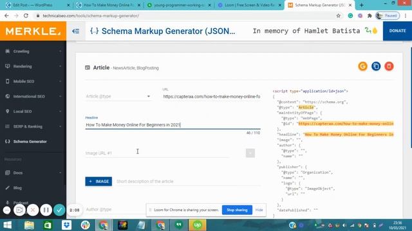Expand the Rendering menu
The height and width of the screenshot is (231, 412).
(x=60, y=66)
